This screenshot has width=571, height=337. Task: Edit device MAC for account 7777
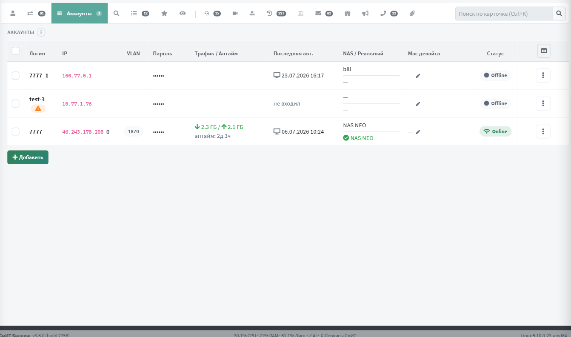click(x=418, y=132)
